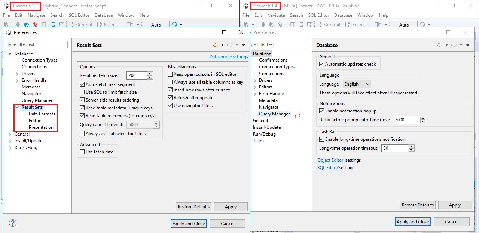Open view menu triangle in Result Sets header
Screen dimensions: 479x233
(244, 45)
